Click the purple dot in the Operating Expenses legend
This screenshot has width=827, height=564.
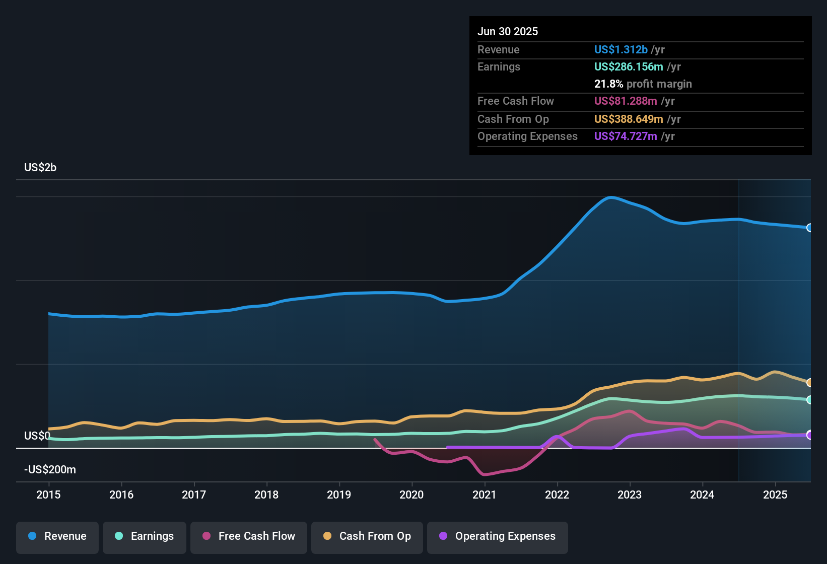[443, 536]
